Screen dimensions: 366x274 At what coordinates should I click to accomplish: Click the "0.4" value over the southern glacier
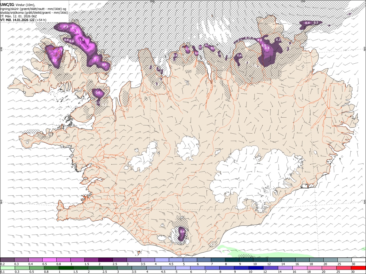(182, 231)
